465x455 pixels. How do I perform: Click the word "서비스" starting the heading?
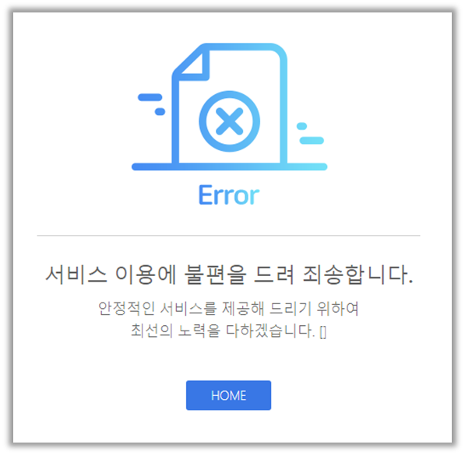[76, 275]
